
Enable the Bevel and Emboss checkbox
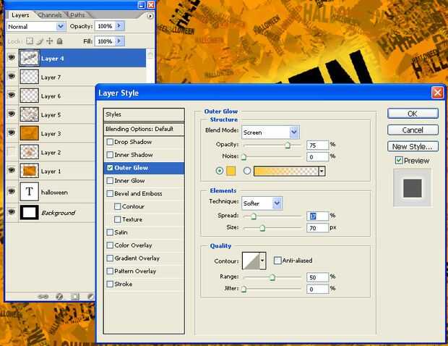tap(110, 194)
